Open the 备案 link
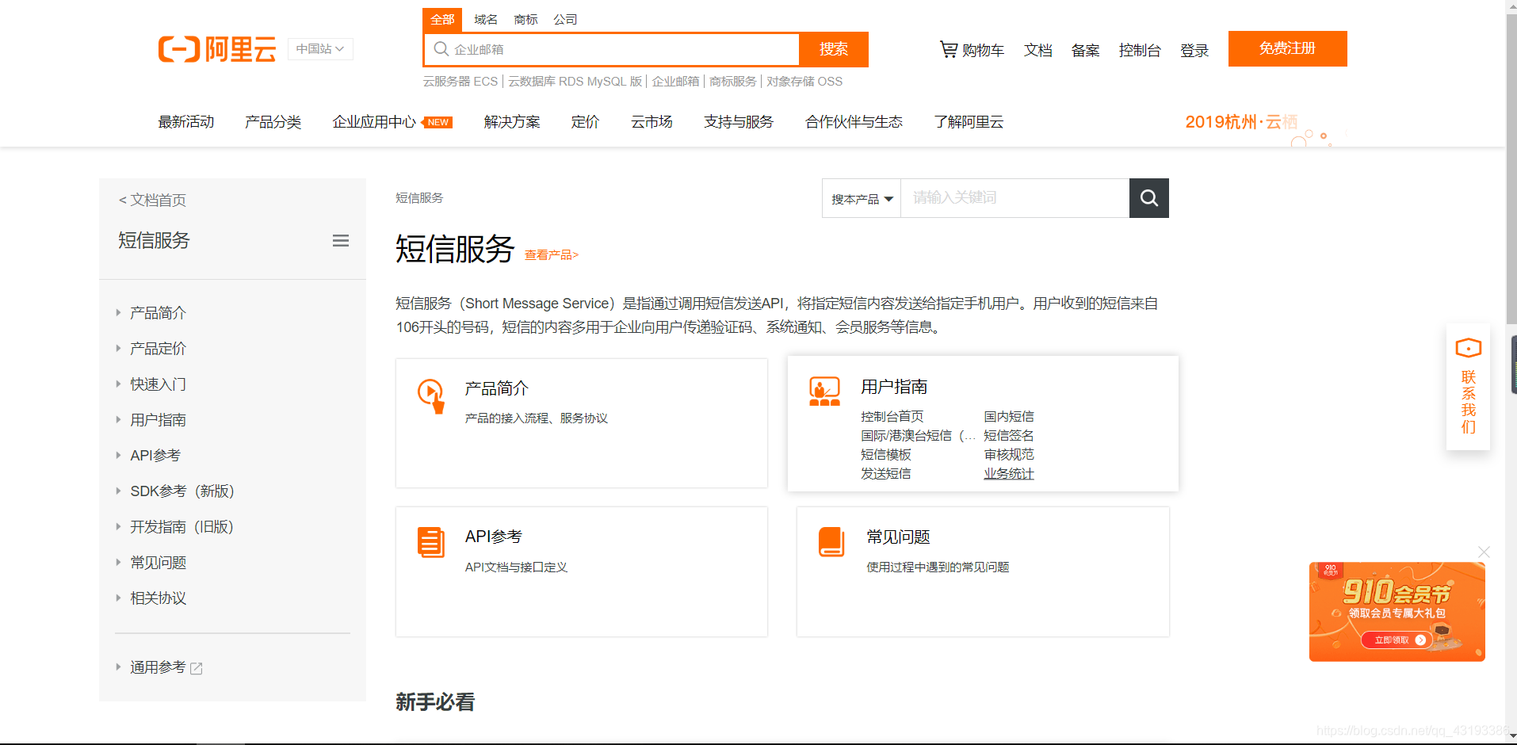 pos(1085,51)
